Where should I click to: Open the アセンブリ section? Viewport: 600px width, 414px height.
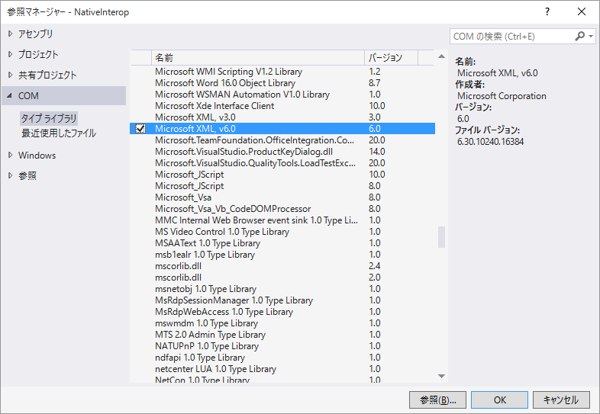[36, 34]
